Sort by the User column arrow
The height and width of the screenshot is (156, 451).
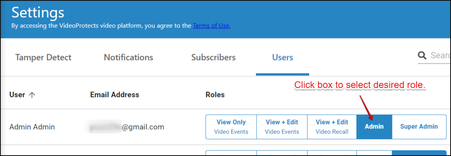[x=32, y=95]
